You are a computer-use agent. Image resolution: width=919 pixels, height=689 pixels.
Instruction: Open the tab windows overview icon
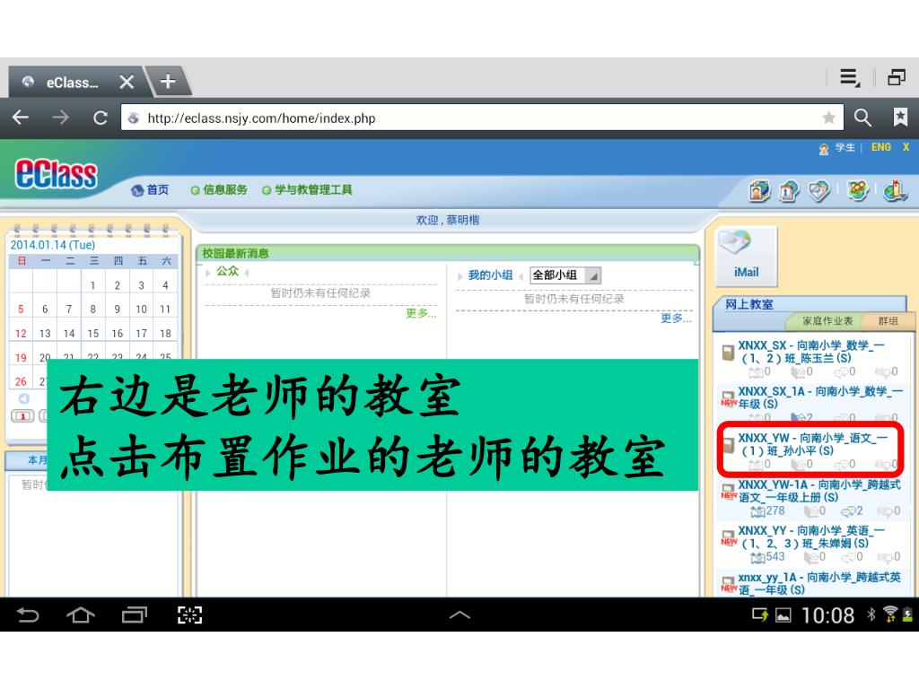coord(897,77)
